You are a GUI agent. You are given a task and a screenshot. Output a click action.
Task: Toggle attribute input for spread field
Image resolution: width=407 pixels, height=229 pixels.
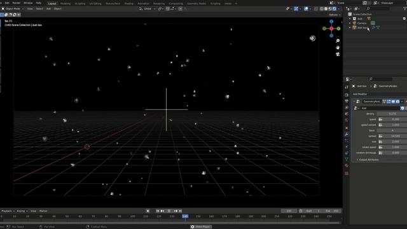pyautogui.click(x=380, y=135)
